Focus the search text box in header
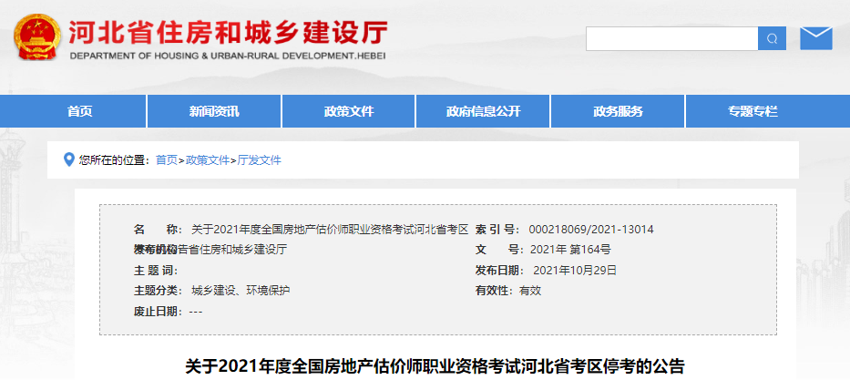Image resolution: width=850 pixels, height=380 pixels. 671,38
